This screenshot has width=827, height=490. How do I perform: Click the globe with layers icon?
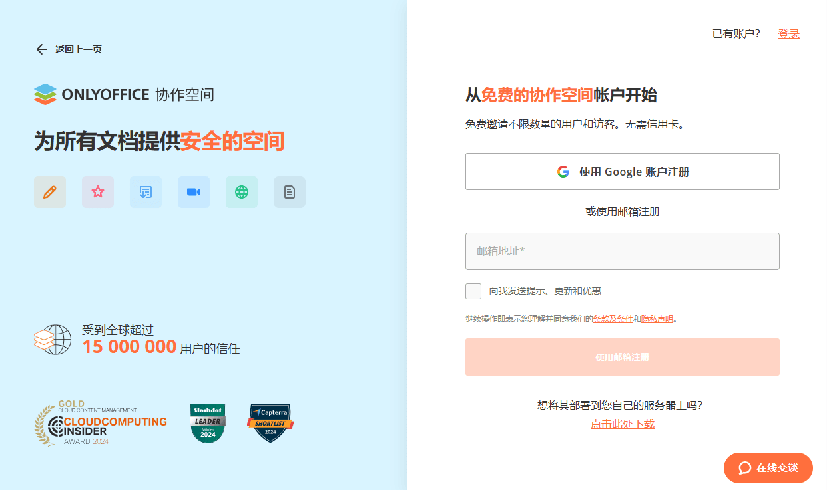click(x=53, y=339)
